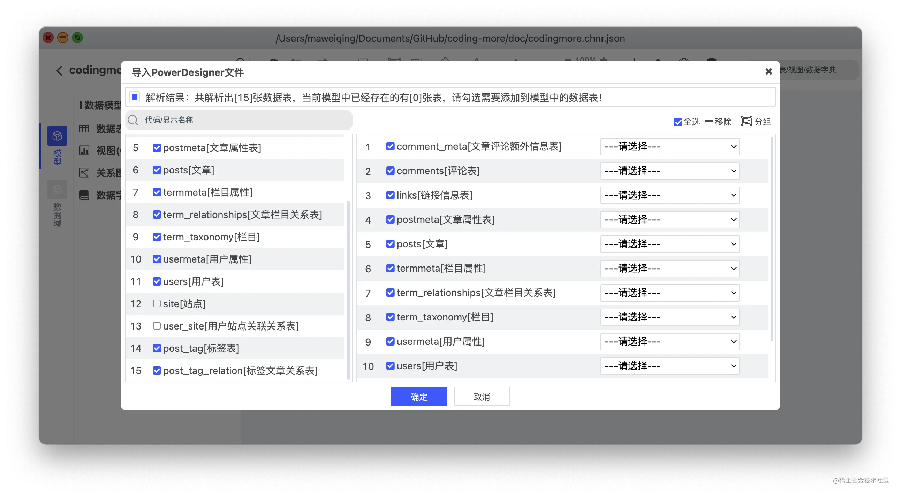Enable user_site[用户站点关联关系表] checkbox
The width and height of the screenshot is (901, 496).
[157, 326]
